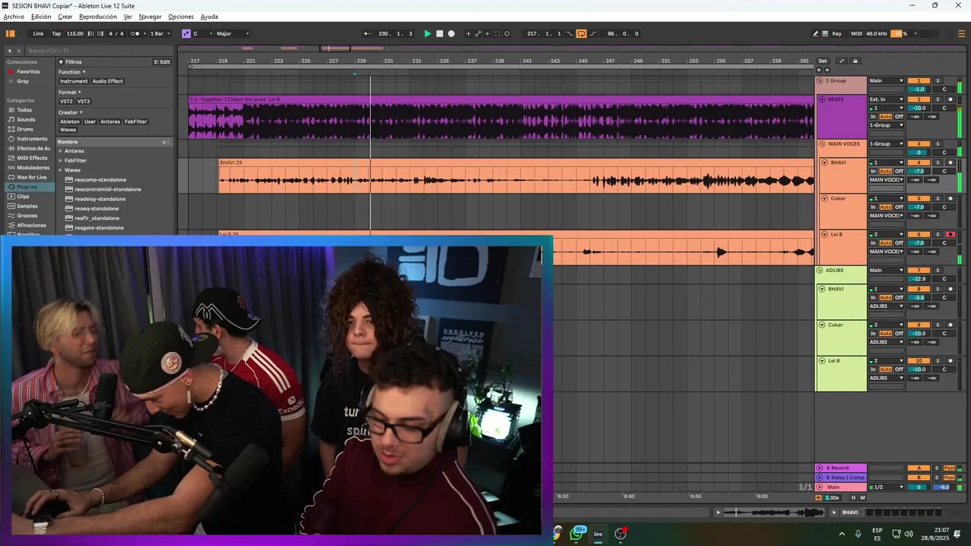Select Samples category in browser
This screenshot has height=546, width=971.
click(27, 206)
